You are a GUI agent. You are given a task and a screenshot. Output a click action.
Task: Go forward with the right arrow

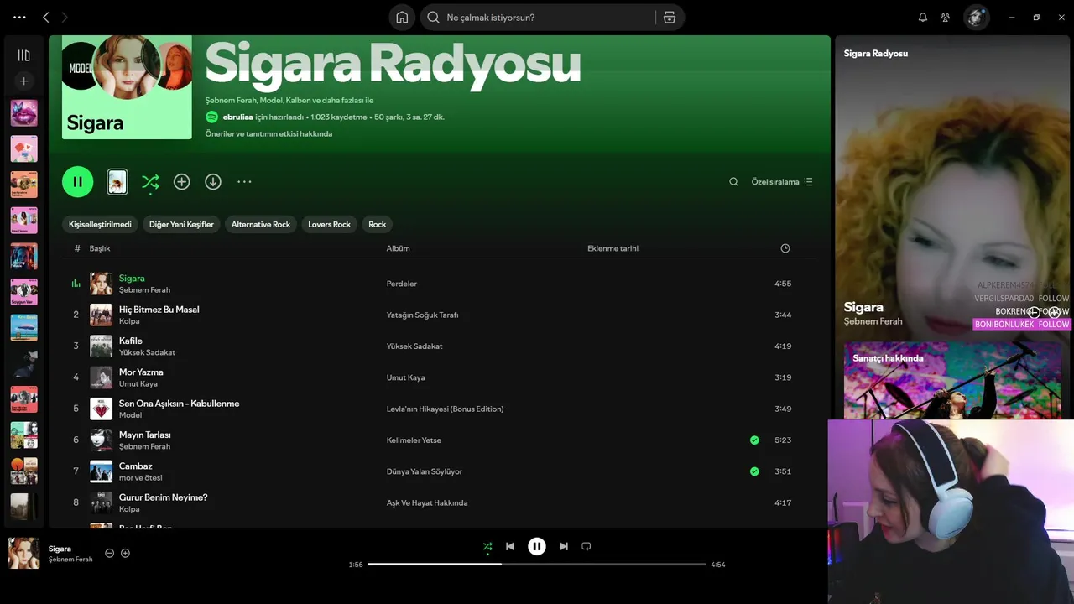click(x=65, y=17)
